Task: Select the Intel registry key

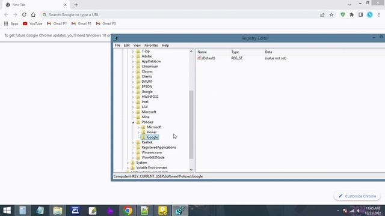Action: click(x=145, y=102)
